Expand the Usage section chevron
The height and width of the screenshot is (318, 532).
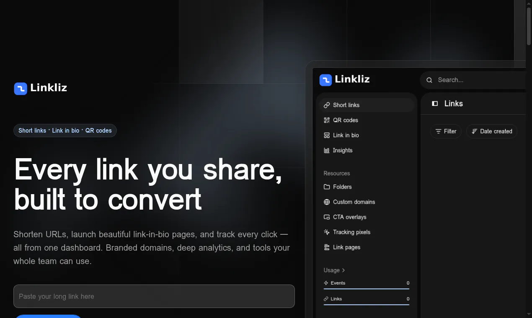coord(343,270)
